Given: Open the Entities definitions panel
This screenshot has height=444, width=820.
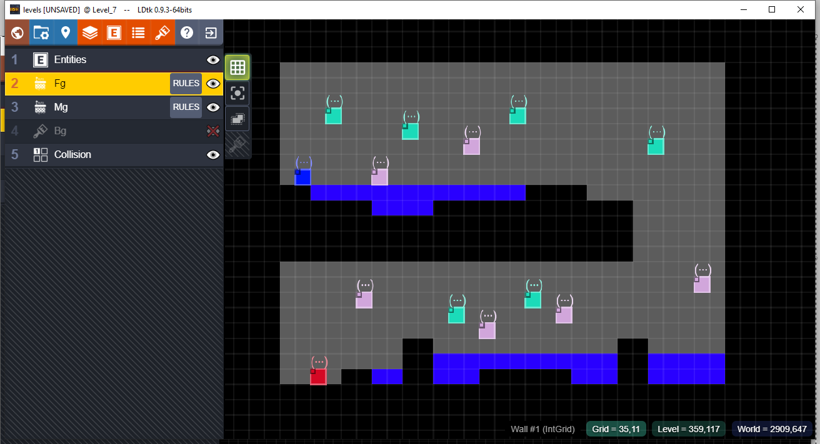Looking at the screenshot, I should pos(114,32).
